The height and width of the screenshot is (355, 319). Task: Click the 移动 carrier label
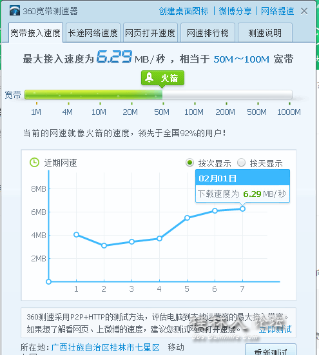pos(176,347)
